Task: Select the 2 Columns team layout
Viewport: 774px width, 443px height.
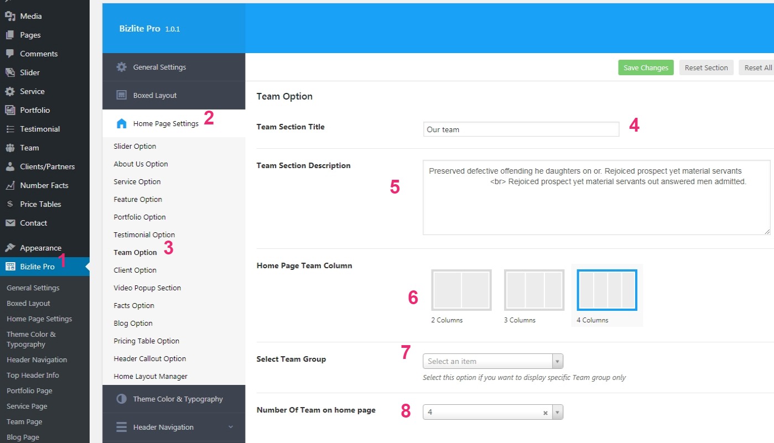Action: (461, 290)
